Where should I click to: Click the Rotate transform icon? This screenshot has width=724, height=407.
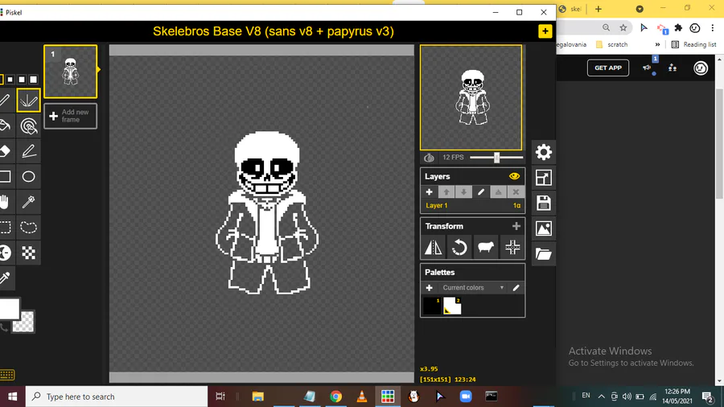point(459,248)
